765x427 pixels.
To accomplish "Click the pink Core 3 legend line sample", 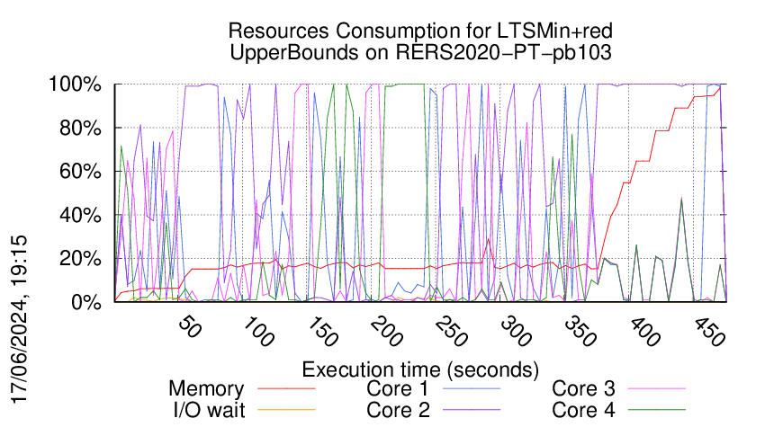I will (657, 389).
